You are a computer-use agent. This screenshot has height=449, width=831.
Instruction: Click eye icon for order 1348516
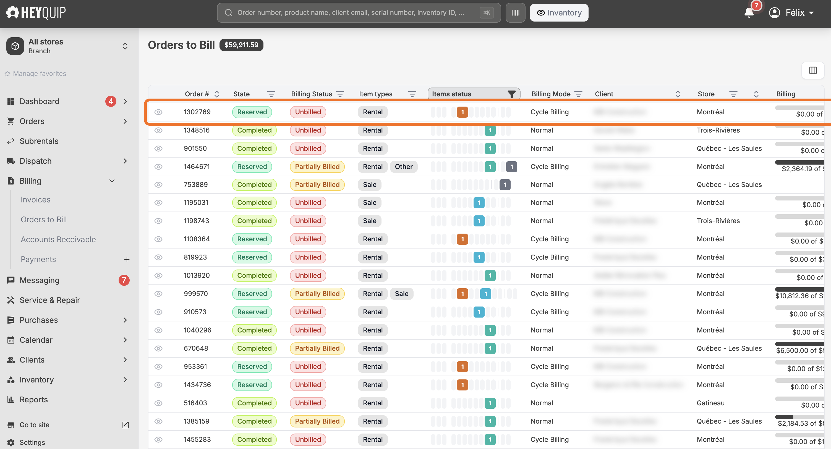pyautogui.click(x=158, y=130)
